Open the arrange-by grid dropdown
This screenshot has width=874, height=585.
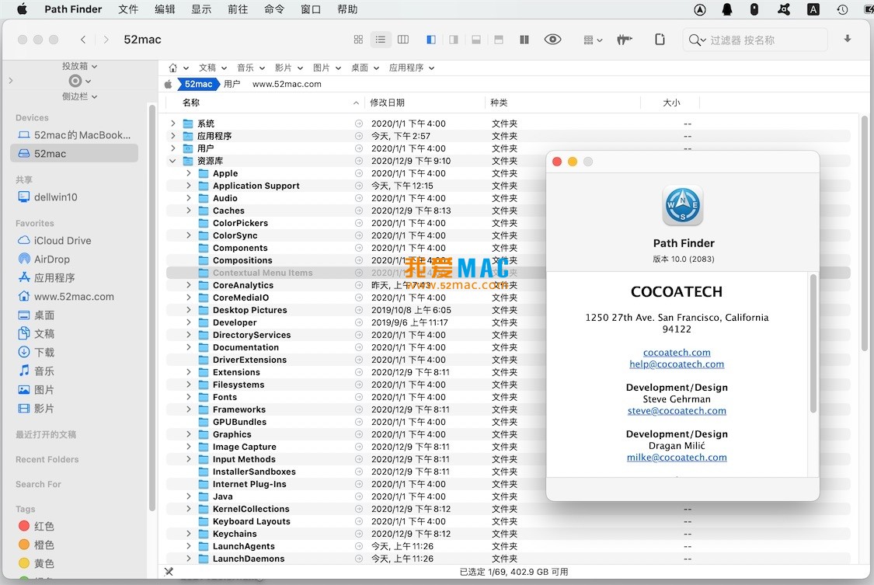[x=593, y=40]
